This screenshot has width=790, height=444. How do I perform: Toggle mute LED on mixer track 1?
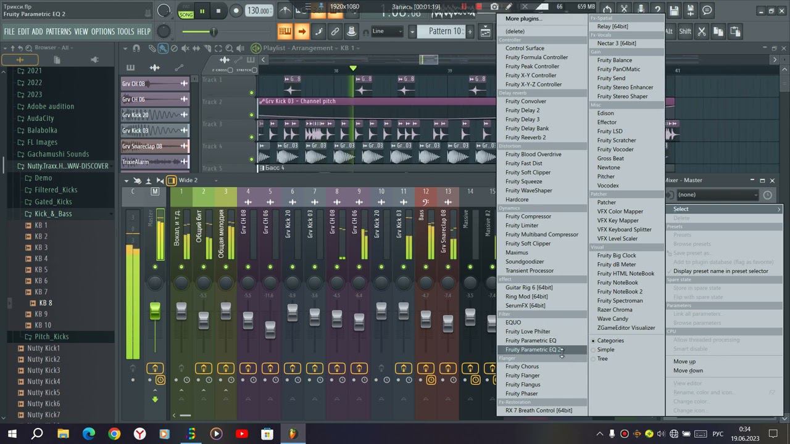coord(181,267)
